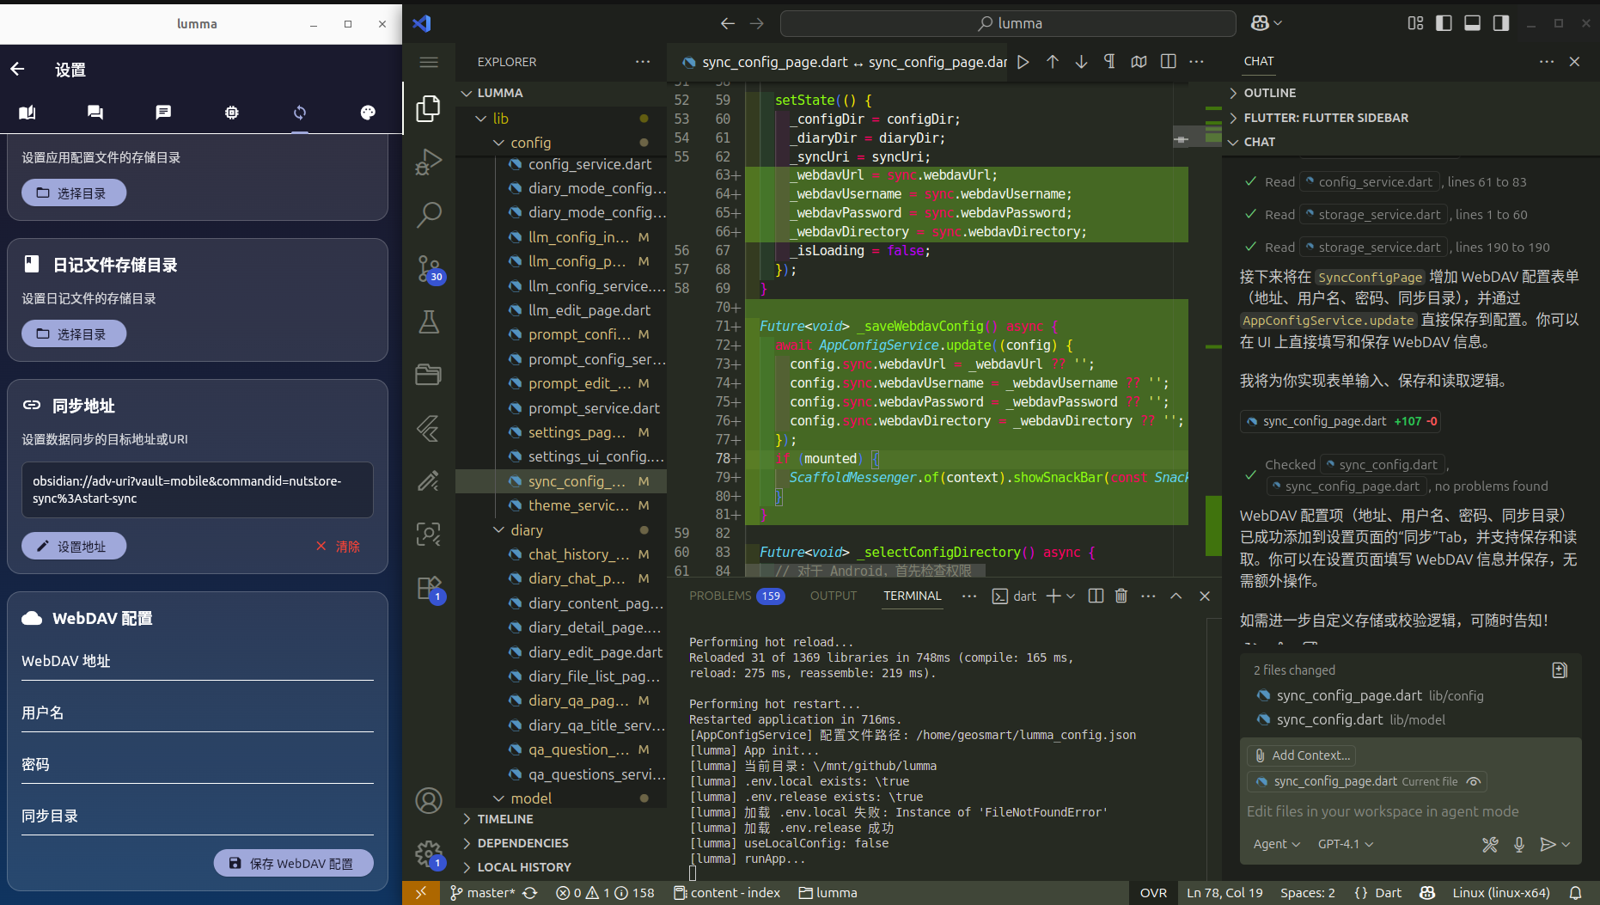Screen dimensions: 1600x905
Task: Click the Search icon in activity bar
Action: (x=428, y=215)
